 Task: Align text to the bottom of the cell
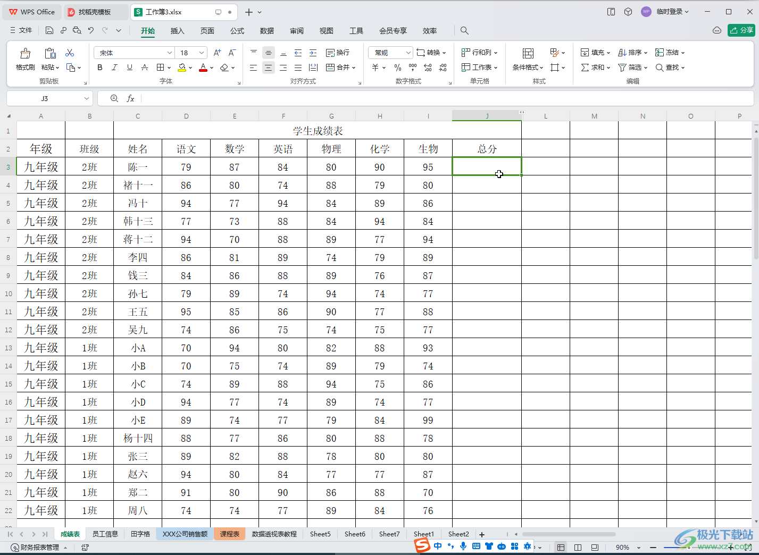click(x=283, y=53)
